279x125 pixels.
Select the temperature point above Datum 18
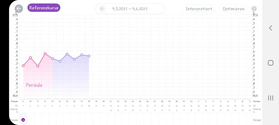[x=89, y=56]
